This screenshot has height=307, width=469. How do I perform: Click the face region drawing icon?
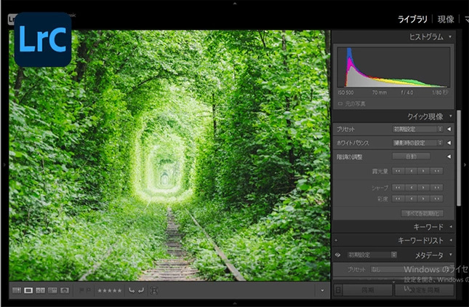tap(154, 290)
